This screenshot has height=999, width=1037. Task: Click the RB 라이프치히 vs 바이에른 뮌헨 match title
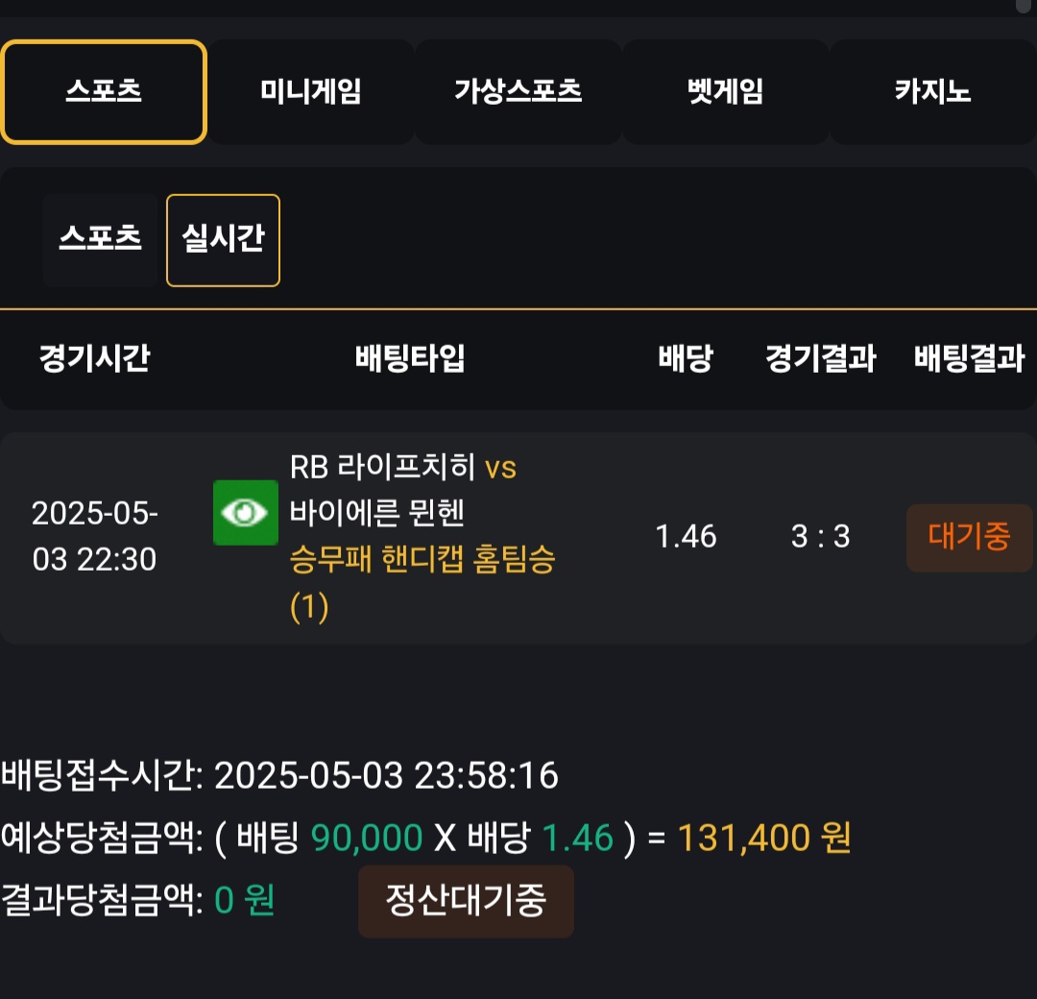pyautogui.click(x=402, y=490)
